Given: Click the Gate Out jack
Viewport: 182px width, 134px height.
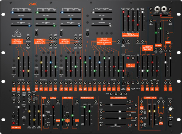Looking at the screenshot, I should [14, 101].
